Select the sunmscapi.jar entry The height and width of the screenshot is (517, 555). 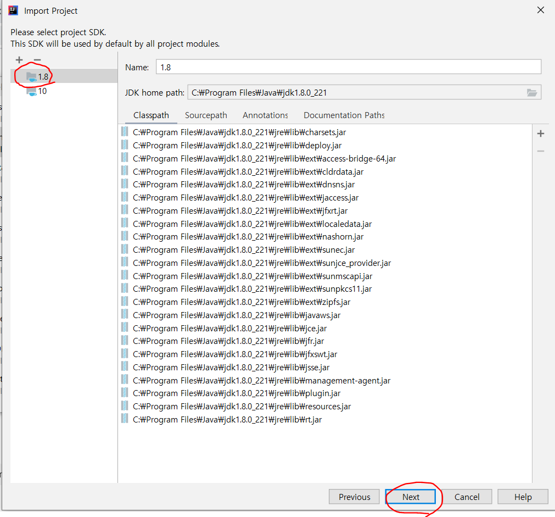click(325, 276)
